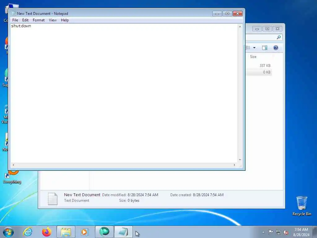
Task: Click the document icon in Explorer details pane
Action: (53, 199)
